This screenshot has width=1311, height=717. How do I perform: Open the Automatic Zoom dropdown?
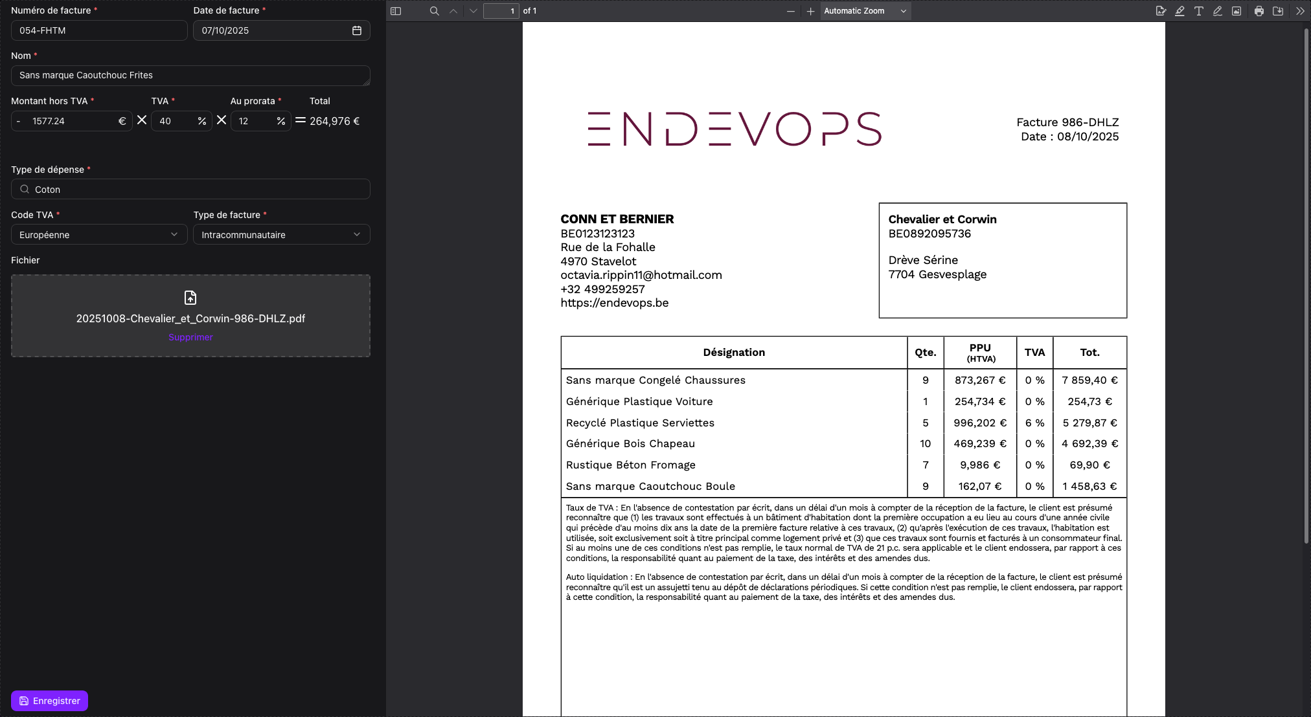(x=865, y=11)
